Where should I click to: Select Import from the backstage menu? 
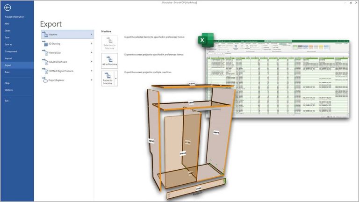pyautogui.click(x=8, y=58)
